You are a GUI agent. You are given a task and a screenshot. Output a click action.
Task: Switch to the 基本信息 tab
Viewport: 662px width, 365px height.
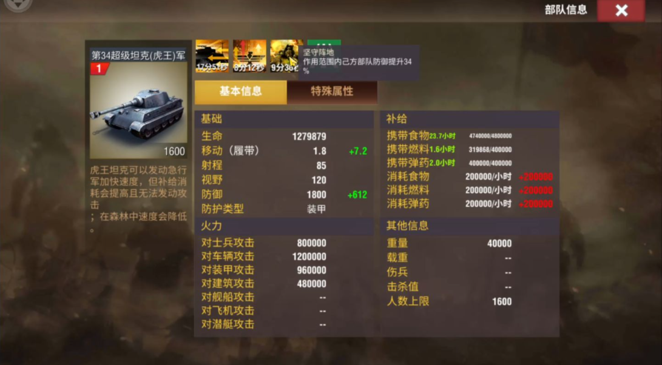pos(241,92)
